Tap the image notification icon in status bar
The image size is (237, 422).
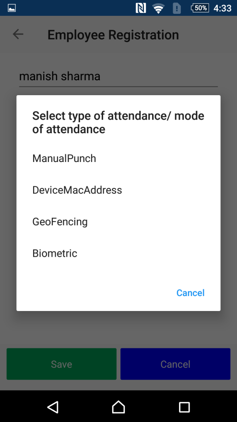[x=12, y=8]
